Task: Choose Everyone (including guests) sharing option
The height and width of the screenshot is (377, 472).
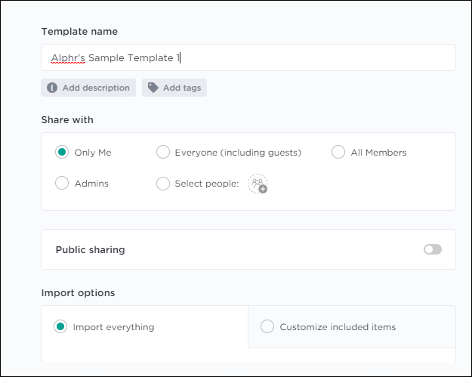Action: pos(162,153)
